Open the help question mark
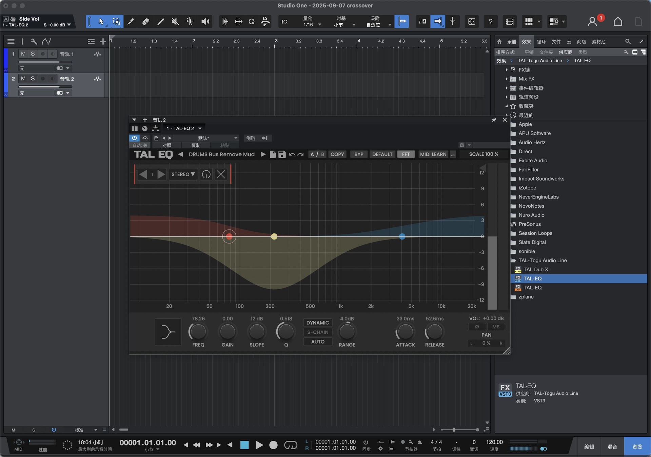 pyautogui.click(x=491, y=22)
